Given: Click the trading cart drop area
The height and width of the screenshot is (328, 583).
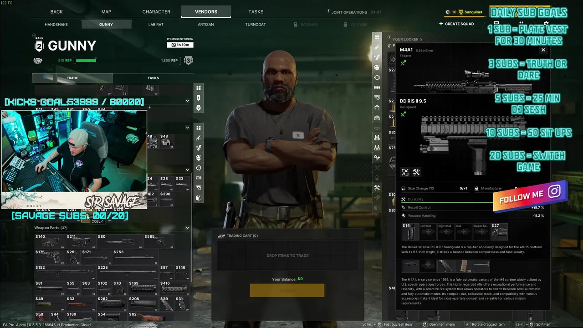Looking at the screenshot, I should tap(287, 256).
